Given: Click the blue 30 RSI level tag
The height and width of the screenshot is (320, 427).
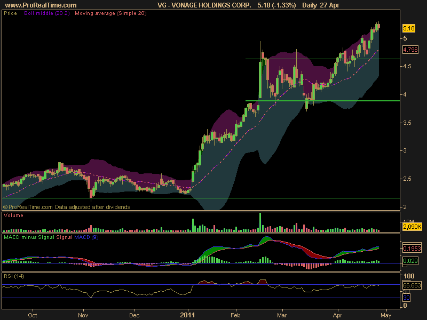Looking at the screenshot, I should [406, 298].
